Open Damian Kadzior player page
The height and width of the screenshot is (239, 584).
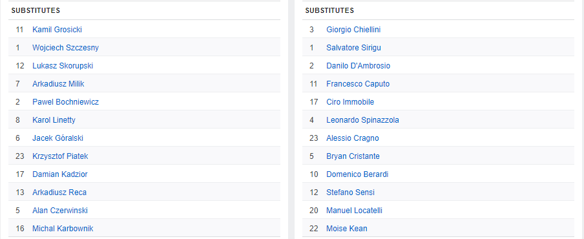coord(60,174)
